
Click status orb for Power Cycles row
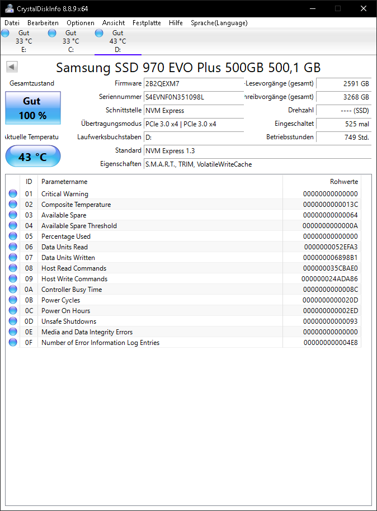13,300
